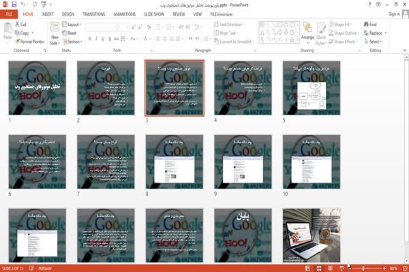Screen dimensions: 409x272
Task: Click the Reset slide button
Action: point(70,33)
